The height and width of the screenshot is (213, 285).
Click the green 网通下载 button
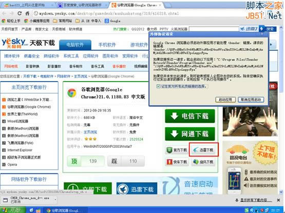tap(190, 134)
